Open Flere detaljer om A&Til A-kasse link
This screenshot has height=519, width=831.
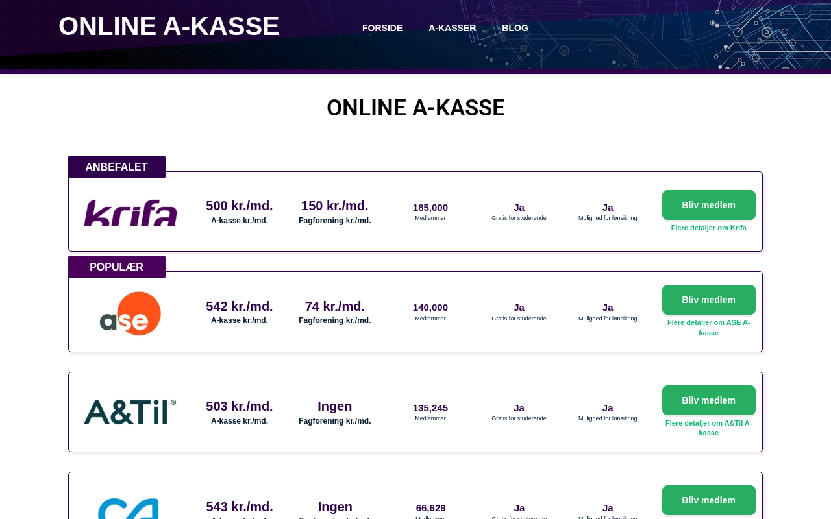point(708,428)
